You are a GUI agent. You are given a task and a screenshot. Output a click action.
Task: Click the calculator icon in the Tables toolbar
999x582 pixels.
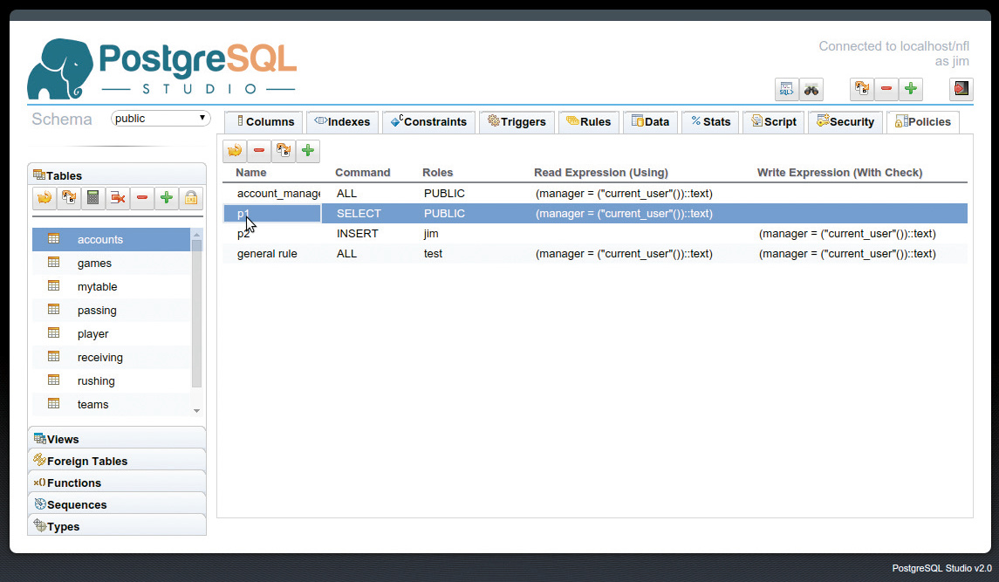[x=93, y=198]
